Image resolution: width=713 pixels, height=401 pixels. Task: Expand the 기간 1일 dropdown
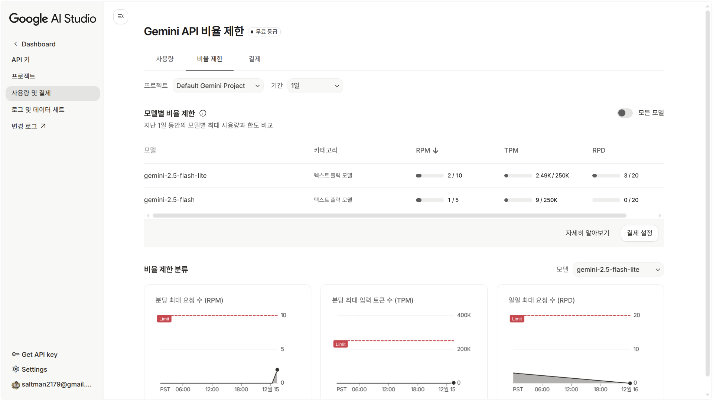click(x=315, y=86)
